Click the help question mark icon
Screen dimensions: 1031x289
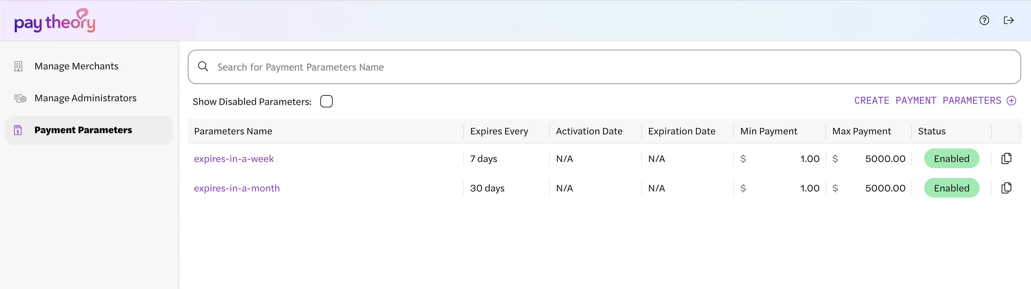click(984, 20)
